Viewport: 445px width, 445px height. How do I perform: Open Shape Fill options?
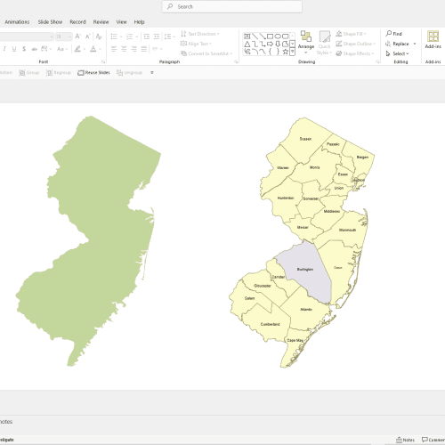coord(351,34)
